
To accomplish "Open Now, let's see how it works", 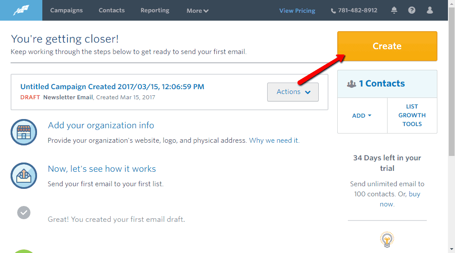I will pos(102,169).
